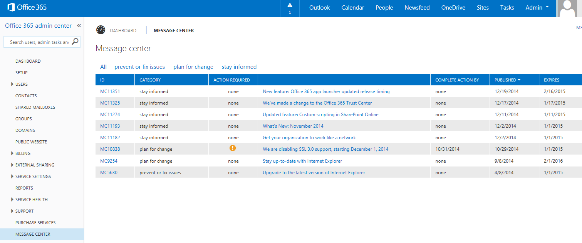Open message MC11325
The width and height of the screenshot is (582, 243).
pyautogui.click(x=110, y=103)
